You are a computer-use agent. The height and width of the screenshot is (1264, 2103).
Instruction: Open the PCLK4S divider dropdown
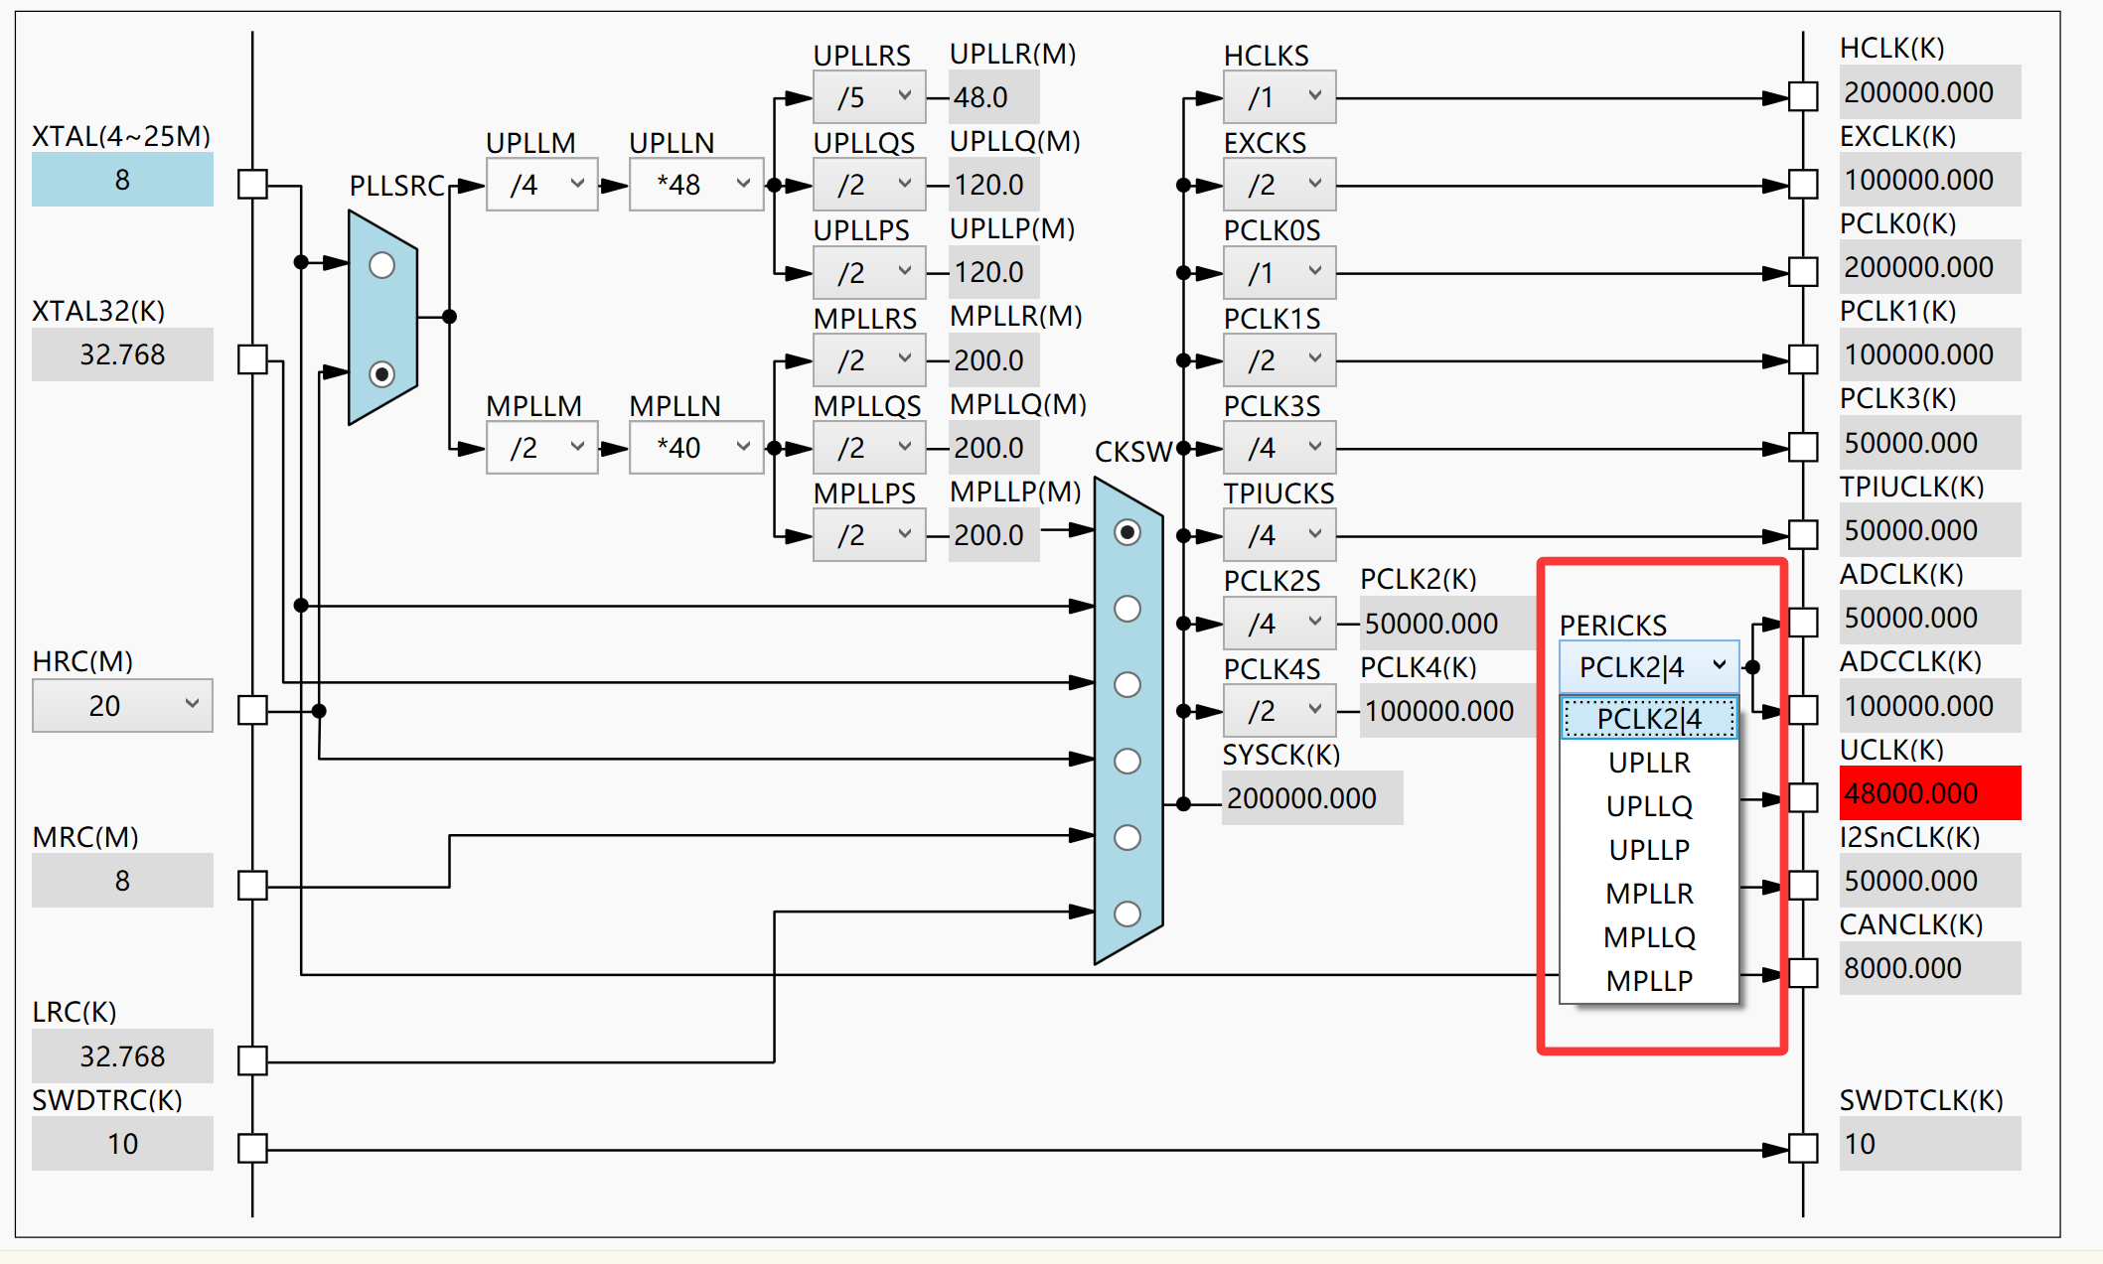coord(1279,711)
